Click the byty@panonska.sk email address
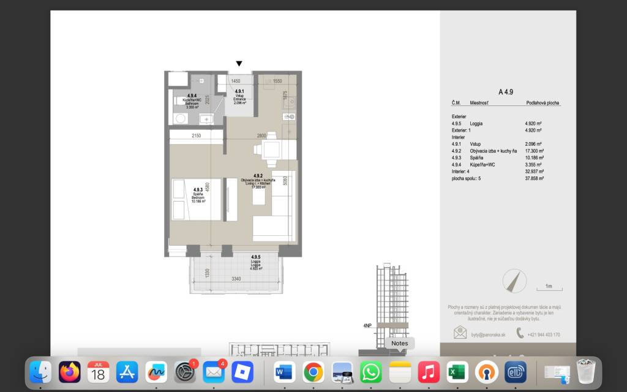 [x=487, y=335]
